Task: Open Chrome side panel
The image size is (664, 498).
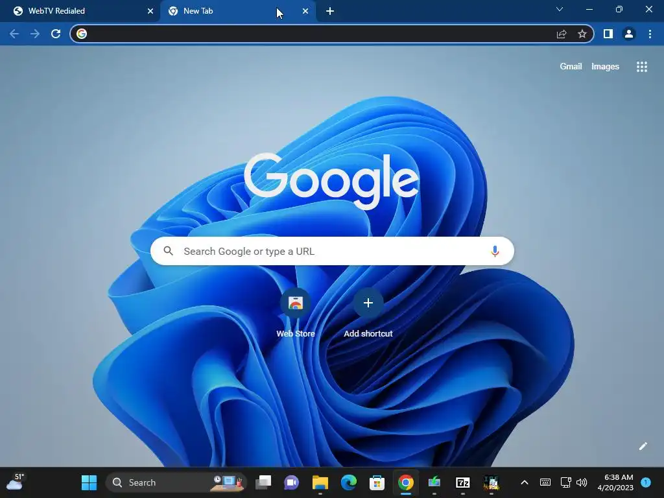Action: point(608,34)
